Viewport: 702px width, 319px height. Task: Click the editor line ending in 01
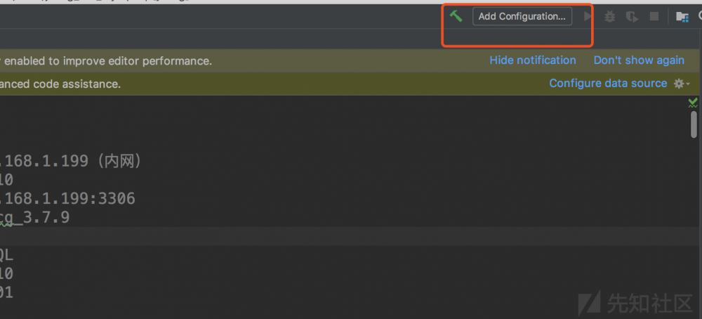(7, 292)
